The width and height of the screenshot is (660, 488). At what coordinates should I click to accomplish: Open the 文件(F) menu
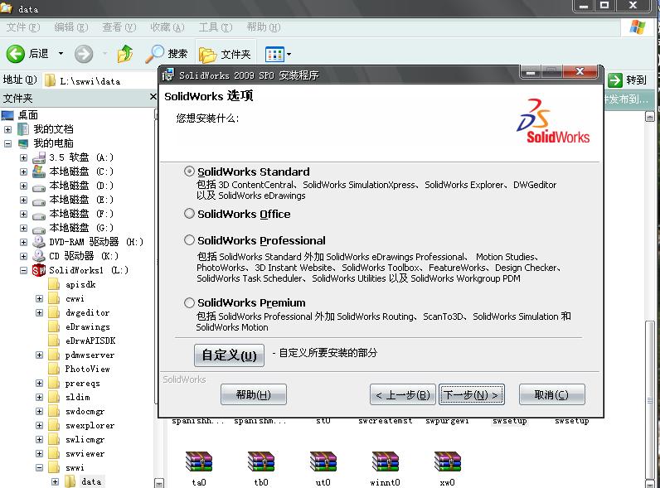pos(22,27)
